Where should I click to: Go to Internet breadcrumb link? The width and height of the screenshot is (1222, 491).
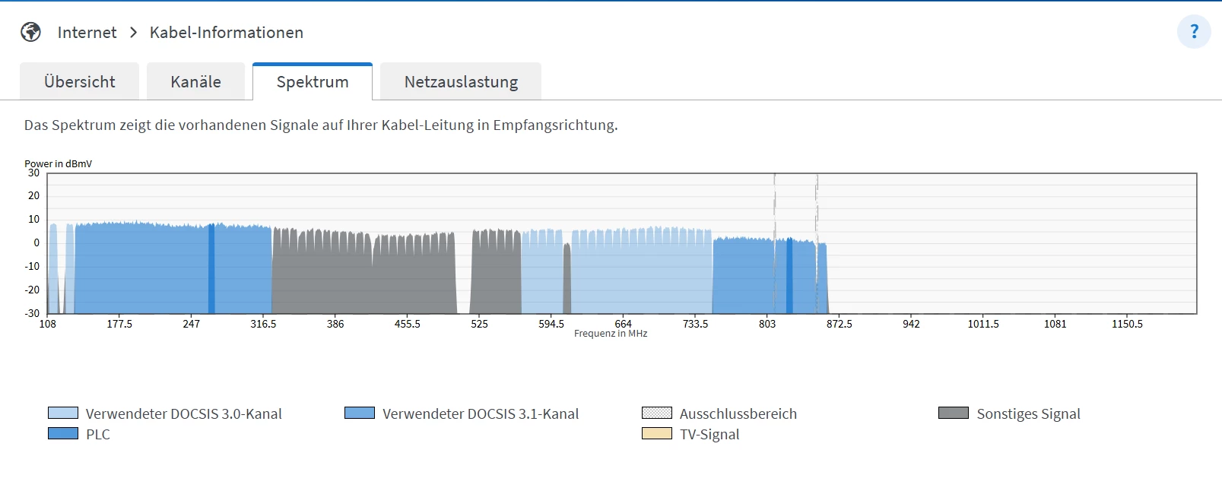click(87, 33)
